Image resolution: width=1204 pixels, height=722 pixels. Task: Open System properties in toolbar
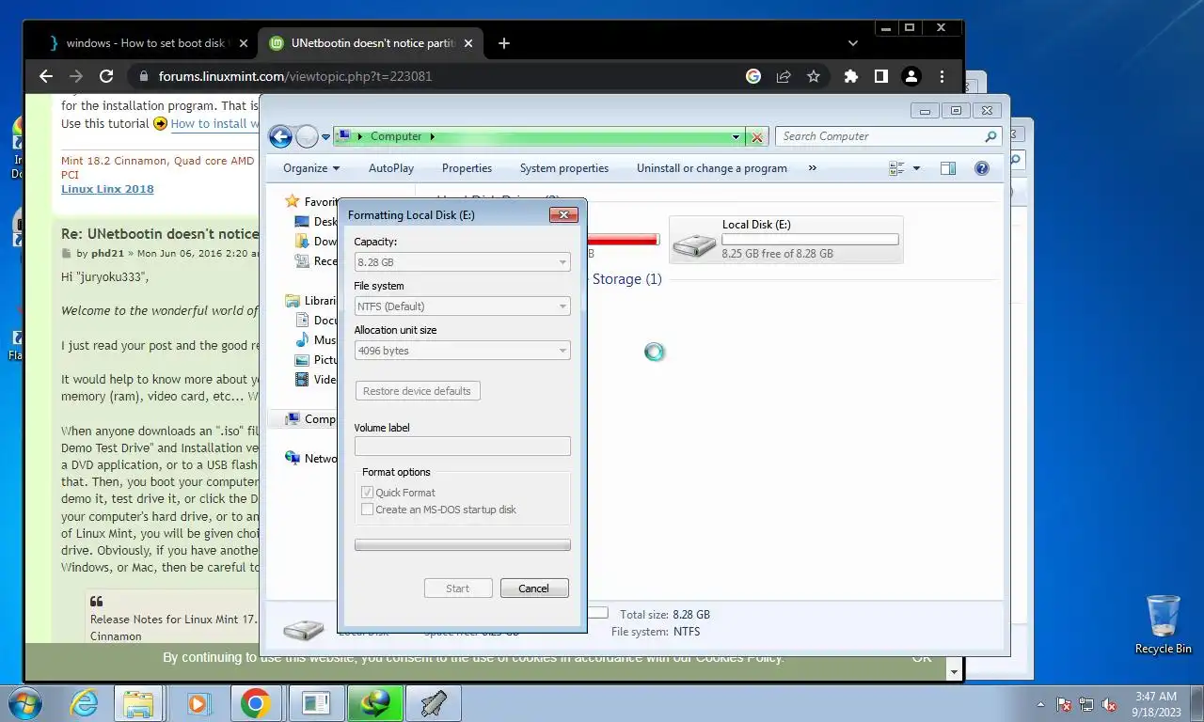coord(564,168)
